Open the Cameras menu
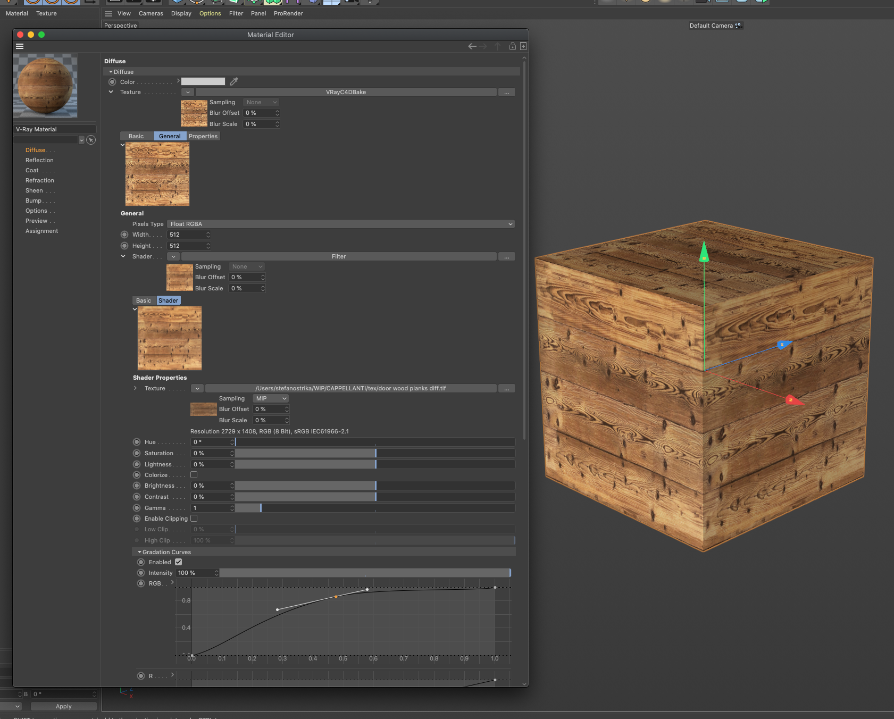Screen dimensions: 894x719 [x=151, y=14]
